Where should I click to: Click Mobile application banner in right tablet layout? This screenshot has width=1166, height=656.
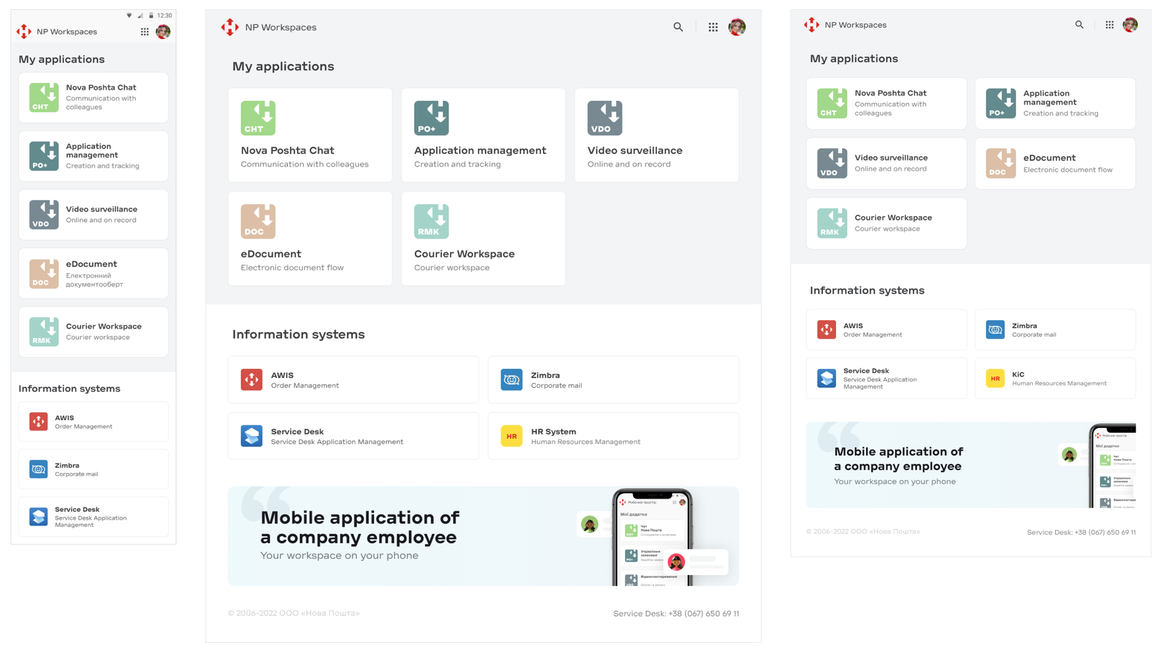tap(971, 465)
